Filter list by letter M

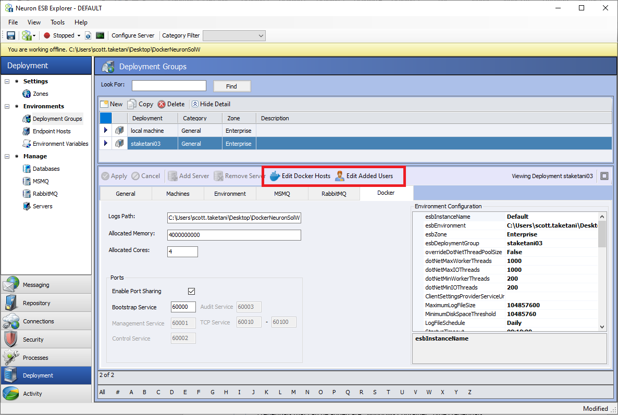point(293,392)
